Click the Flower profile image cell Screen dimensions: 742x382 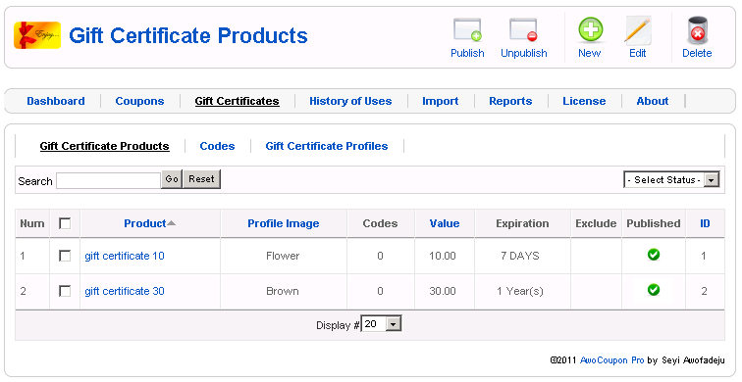point(283,256)
